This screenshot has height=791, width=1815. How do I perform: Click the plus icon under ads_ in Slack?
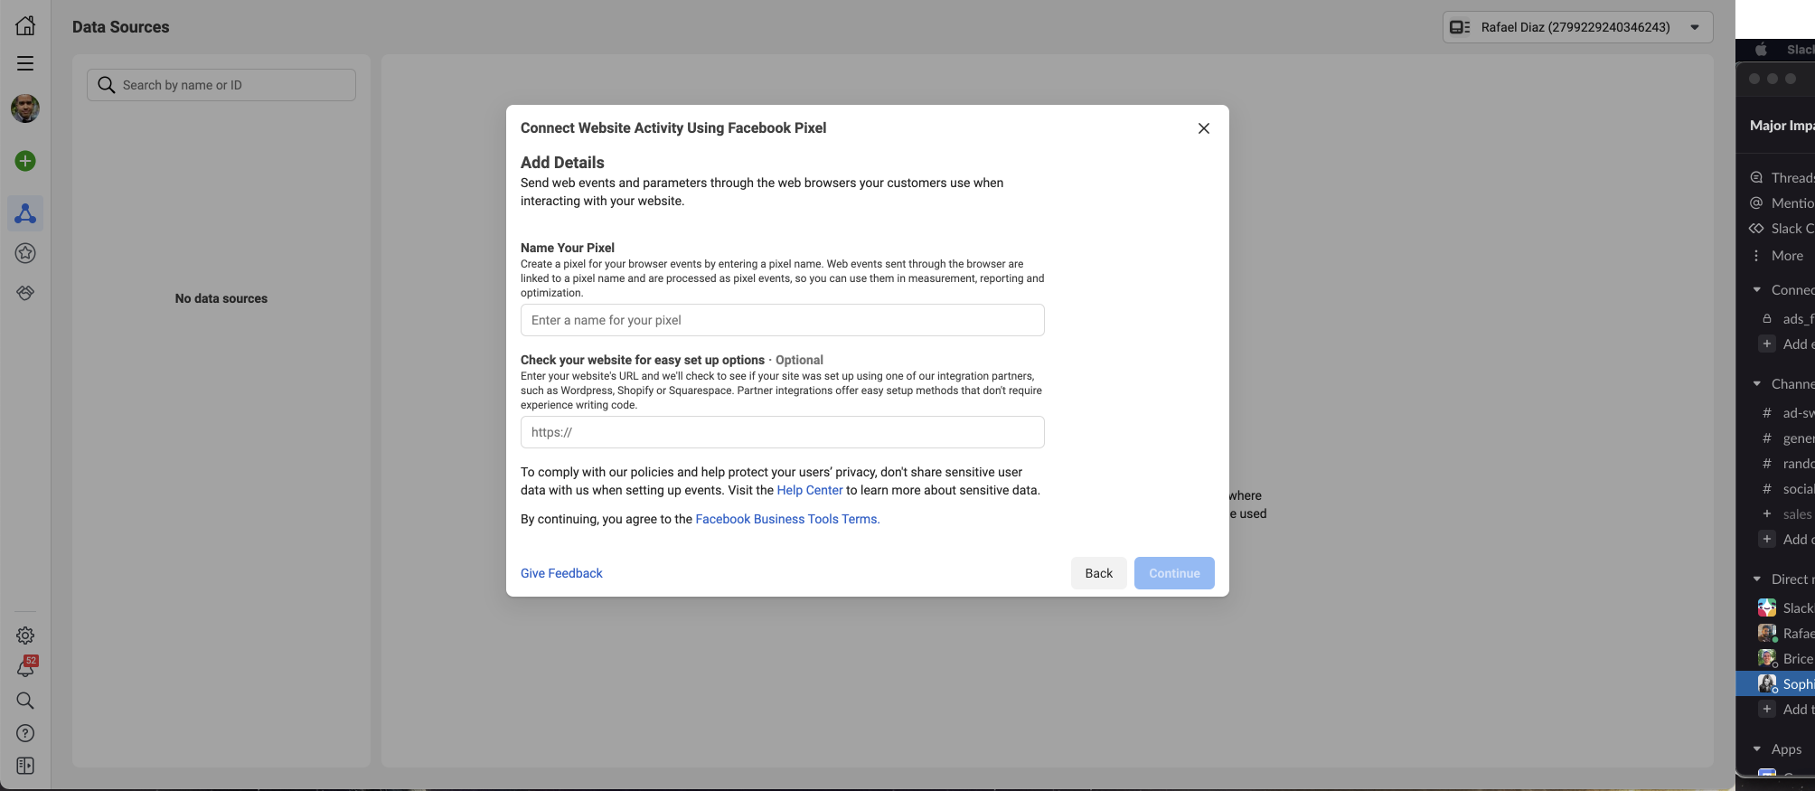[1766, 344]
